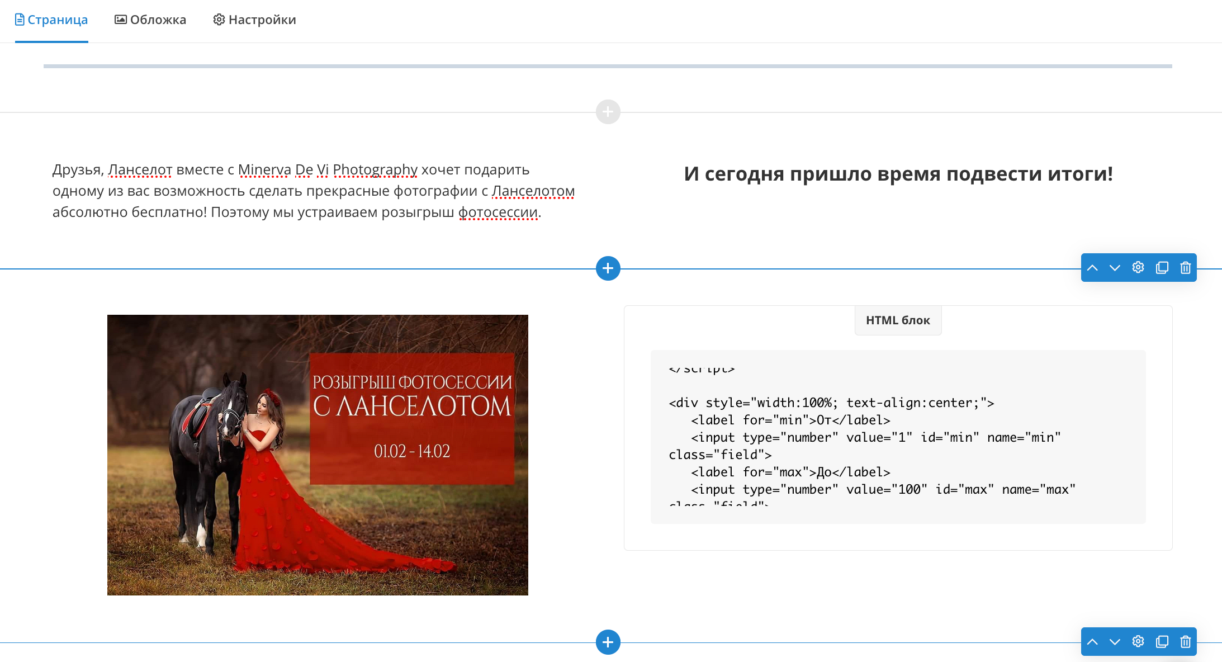Switch to the Обложка tab
The height and width of the screenshot is (662, 1222).
(x=150, y=20)
